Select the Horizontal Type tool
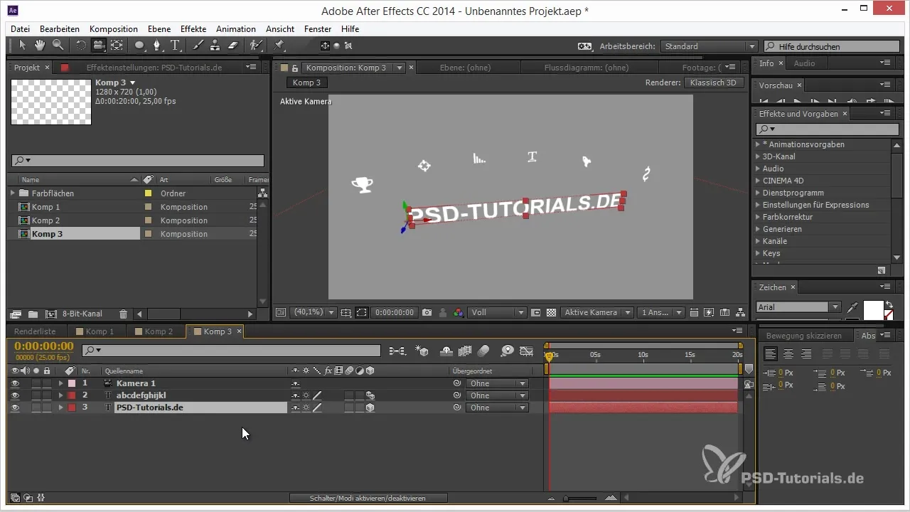The image size is (910, 512). (x=175, y=46)
